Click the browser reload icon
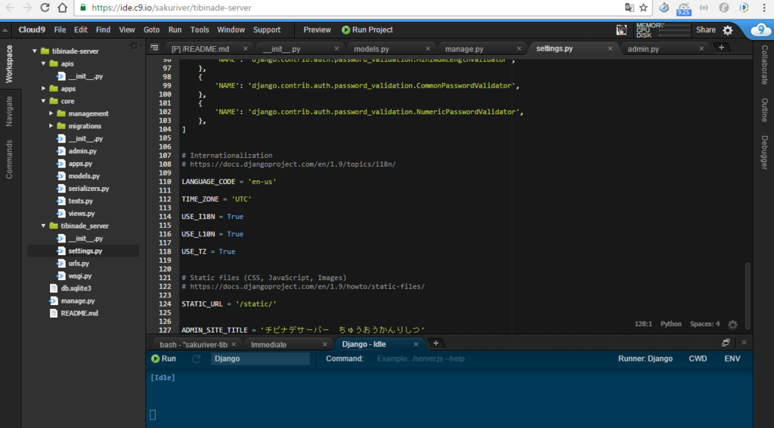This screenshot has width=774, height=428. (45, 8)
